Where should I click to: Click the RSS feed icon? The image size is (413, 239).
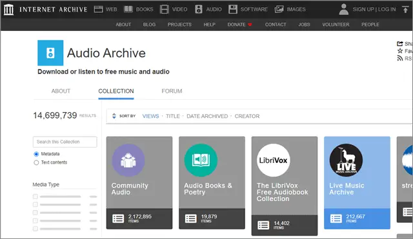[400, 58]
